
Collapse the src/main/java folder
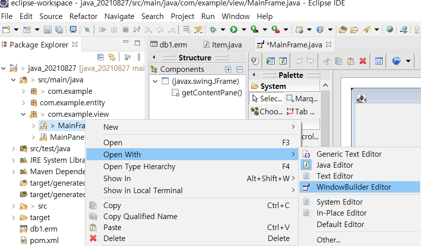coord(13,80)
